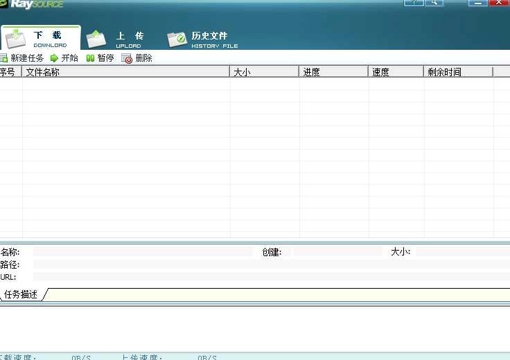Click the 删除 delete button
Viewport: 510px width, 360px height.
pos(137,58)
